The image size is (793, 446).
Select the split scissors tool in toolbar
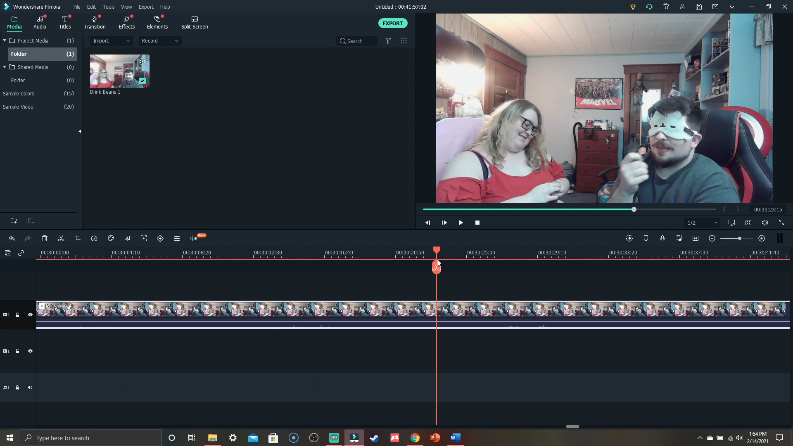(x=61, y=239)
